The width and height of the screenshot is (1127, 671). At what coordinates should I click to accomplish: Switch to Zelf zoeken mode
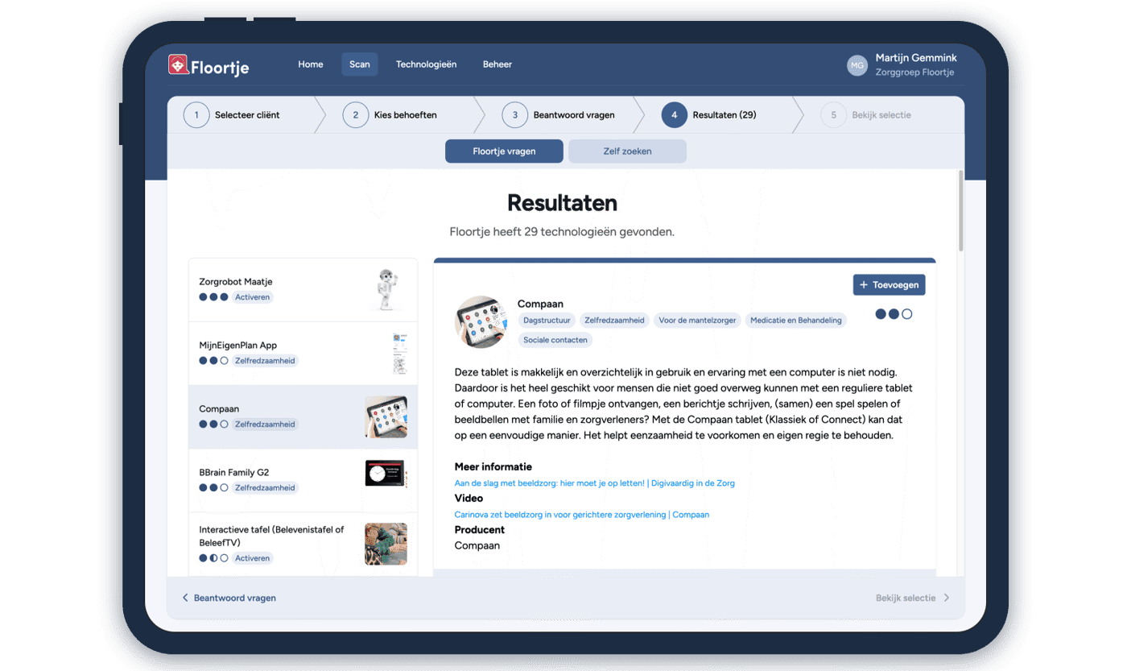click(627, 151)
